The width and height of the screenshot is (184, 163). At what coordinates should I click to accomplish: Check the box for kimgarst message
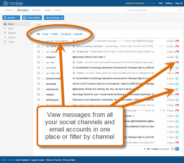pos(38,57)
